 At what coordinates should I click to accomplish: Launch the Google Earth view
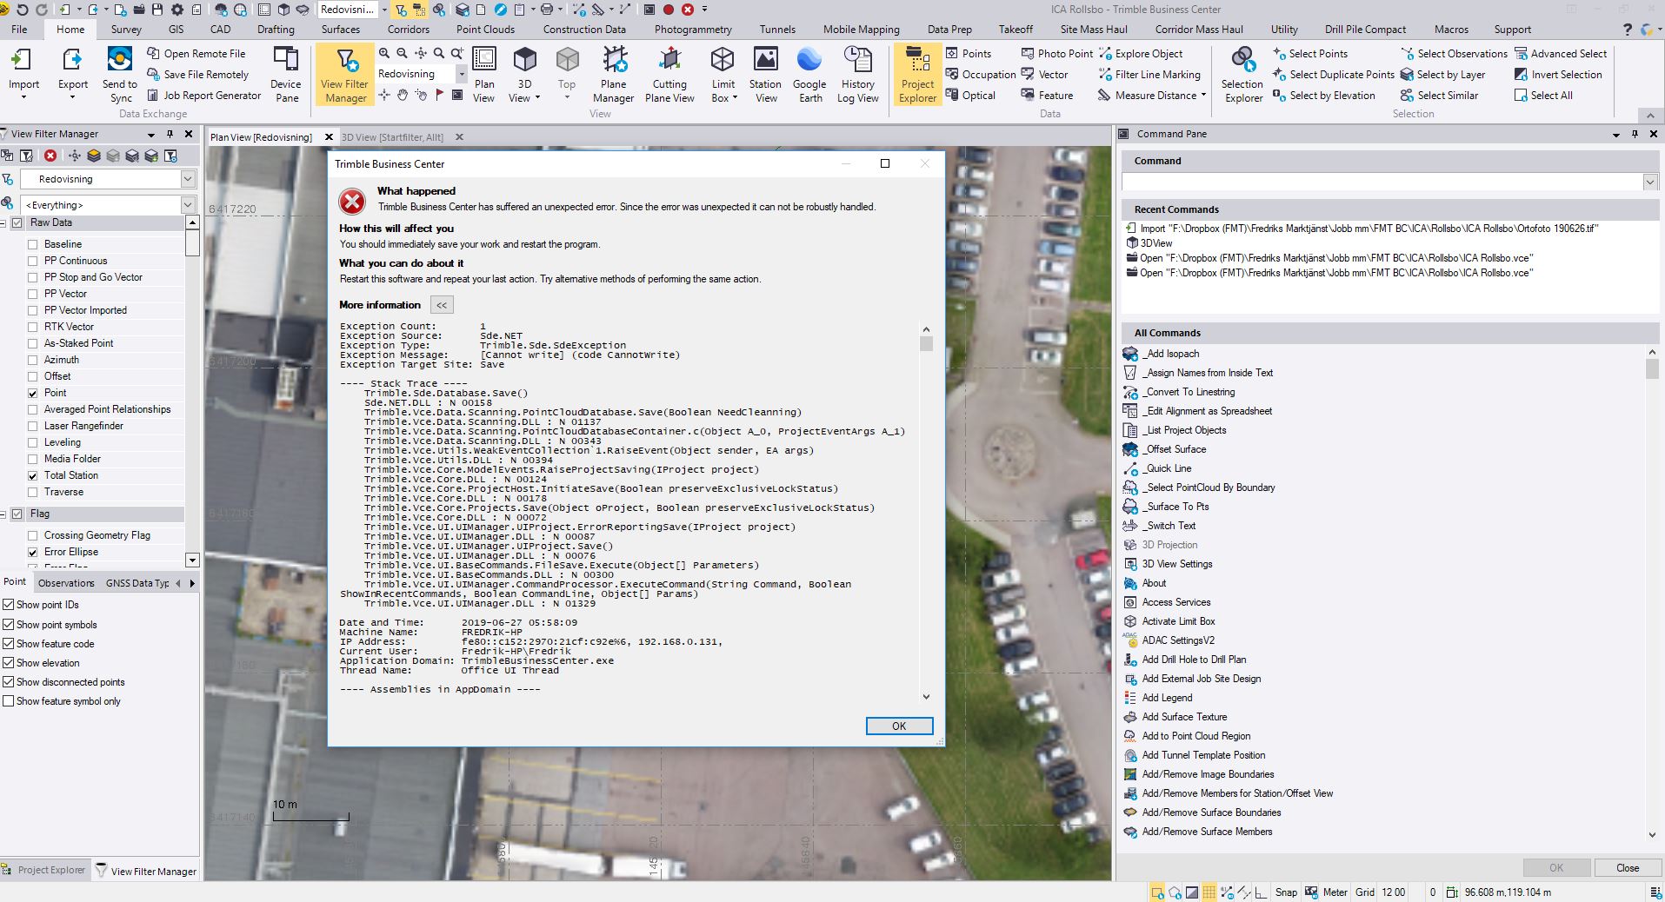[809, 74]
